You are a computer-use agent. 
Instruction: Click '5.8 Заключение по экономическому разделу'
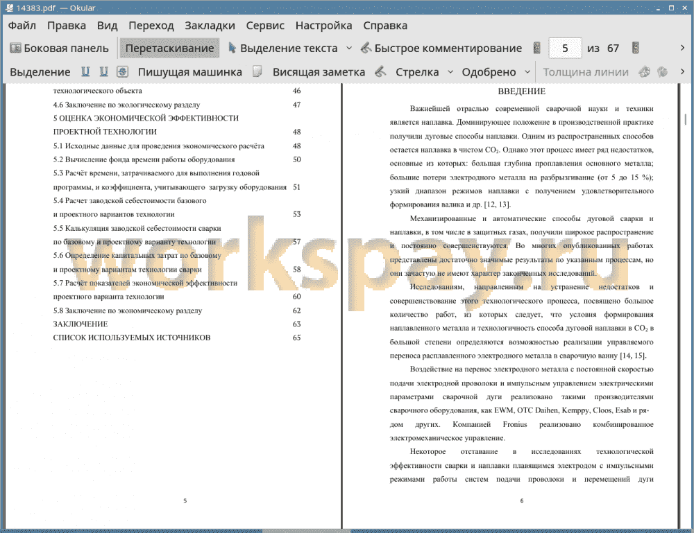tap(128, 311)
